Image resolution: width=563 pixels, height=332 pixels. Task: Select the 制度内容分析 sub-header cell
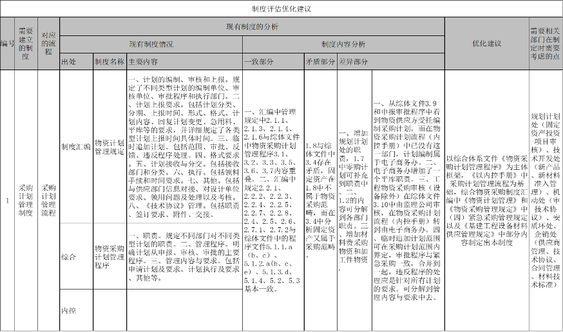point(343,44)
